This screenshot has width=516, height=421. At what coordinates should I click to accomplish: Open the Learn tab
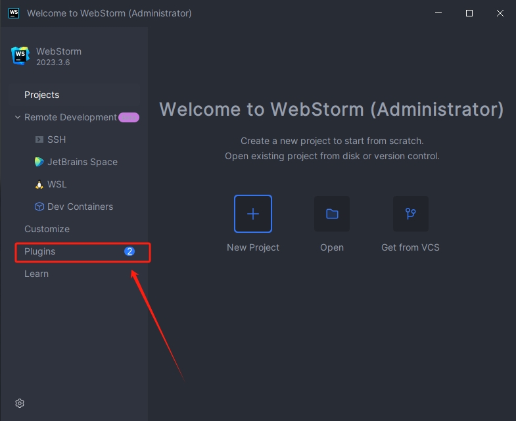click(x=37, y=274)
